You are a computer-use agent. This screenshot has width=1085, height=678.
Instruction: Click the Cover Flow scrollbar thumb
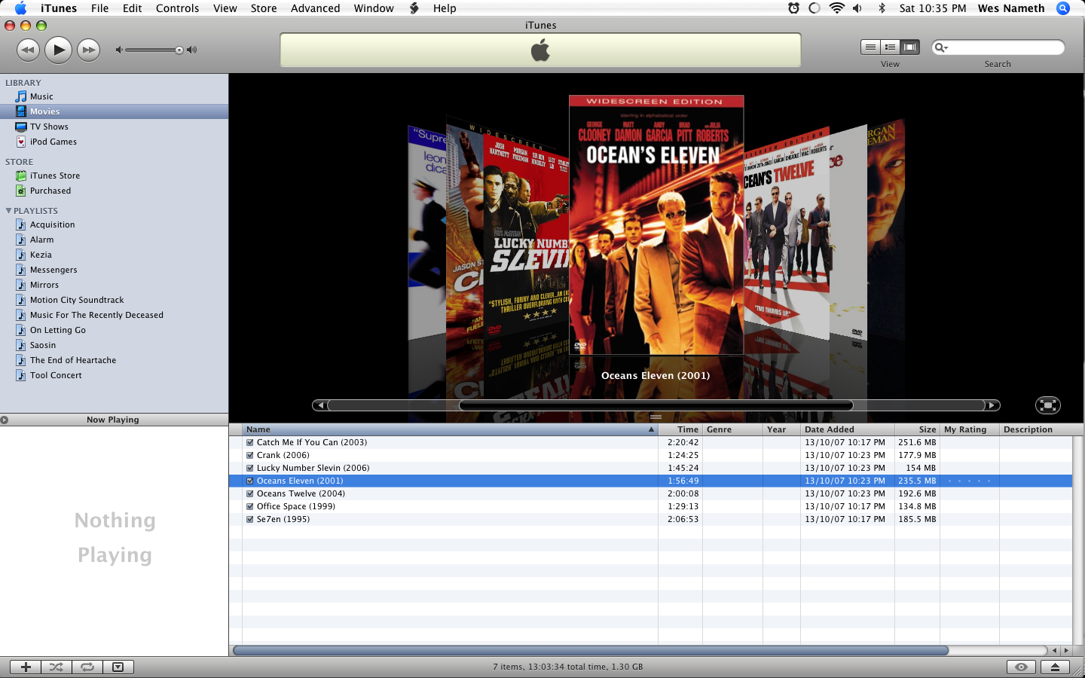pyautogui.click(x=656, y=405)
